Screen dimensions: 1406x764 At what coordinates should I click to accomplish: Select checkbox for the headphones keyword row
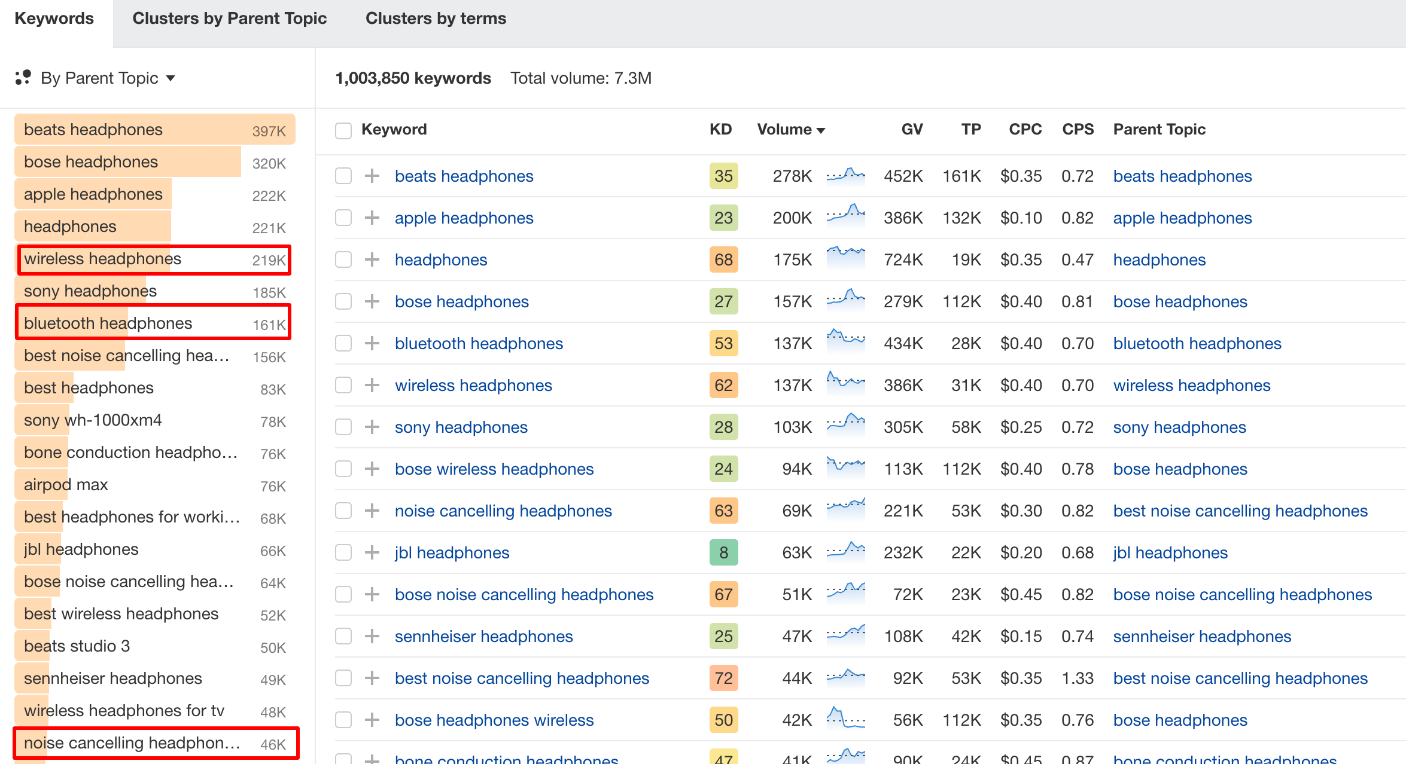(x=343, y=259)
